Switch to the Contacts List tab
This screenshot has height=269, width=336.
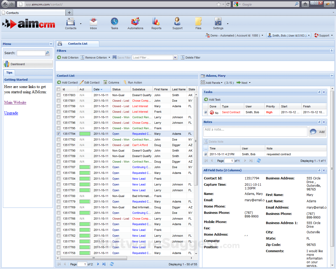pyautogui.click(x=78, y=44)
